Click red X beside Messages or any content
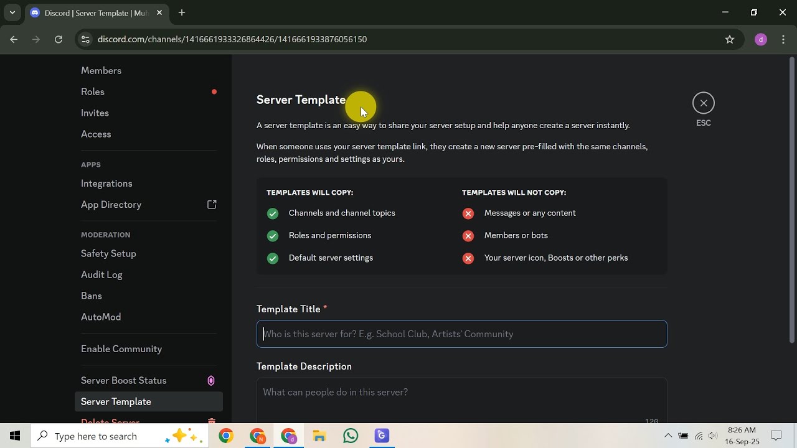The width and height of the screenshot is (797, 448). tap(468, 213)
